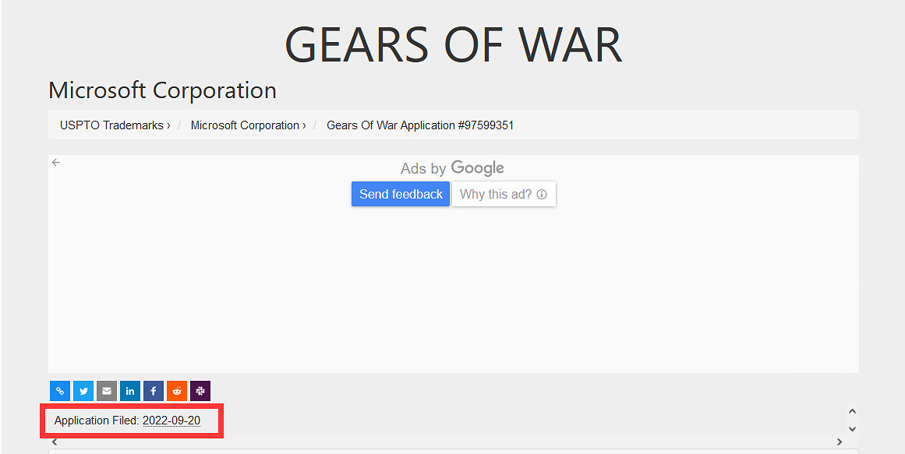Viewport: 905px width, 454px height.
Task: Click the Microsoft Corporation owner heading
Action: pos(162,90)
